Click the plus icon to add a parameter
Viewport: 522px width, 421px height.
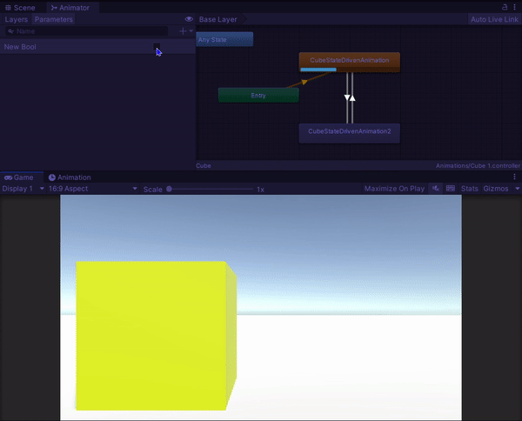tap(183, 31)
